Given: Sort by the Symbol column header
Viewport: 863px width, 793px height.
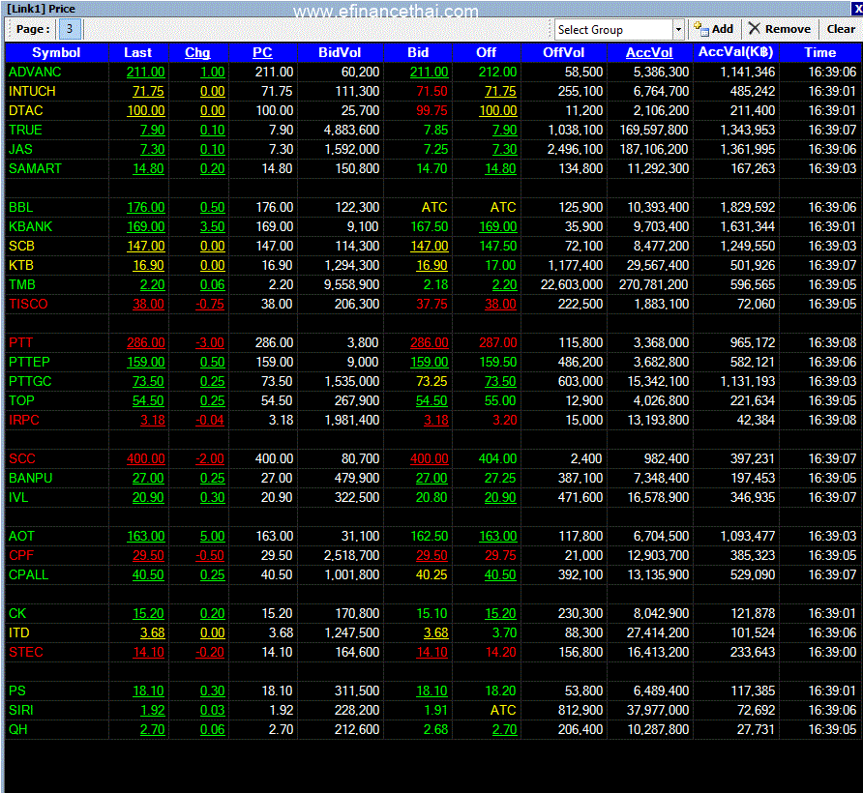Looking at the screenshot, I should coord(56,53).
